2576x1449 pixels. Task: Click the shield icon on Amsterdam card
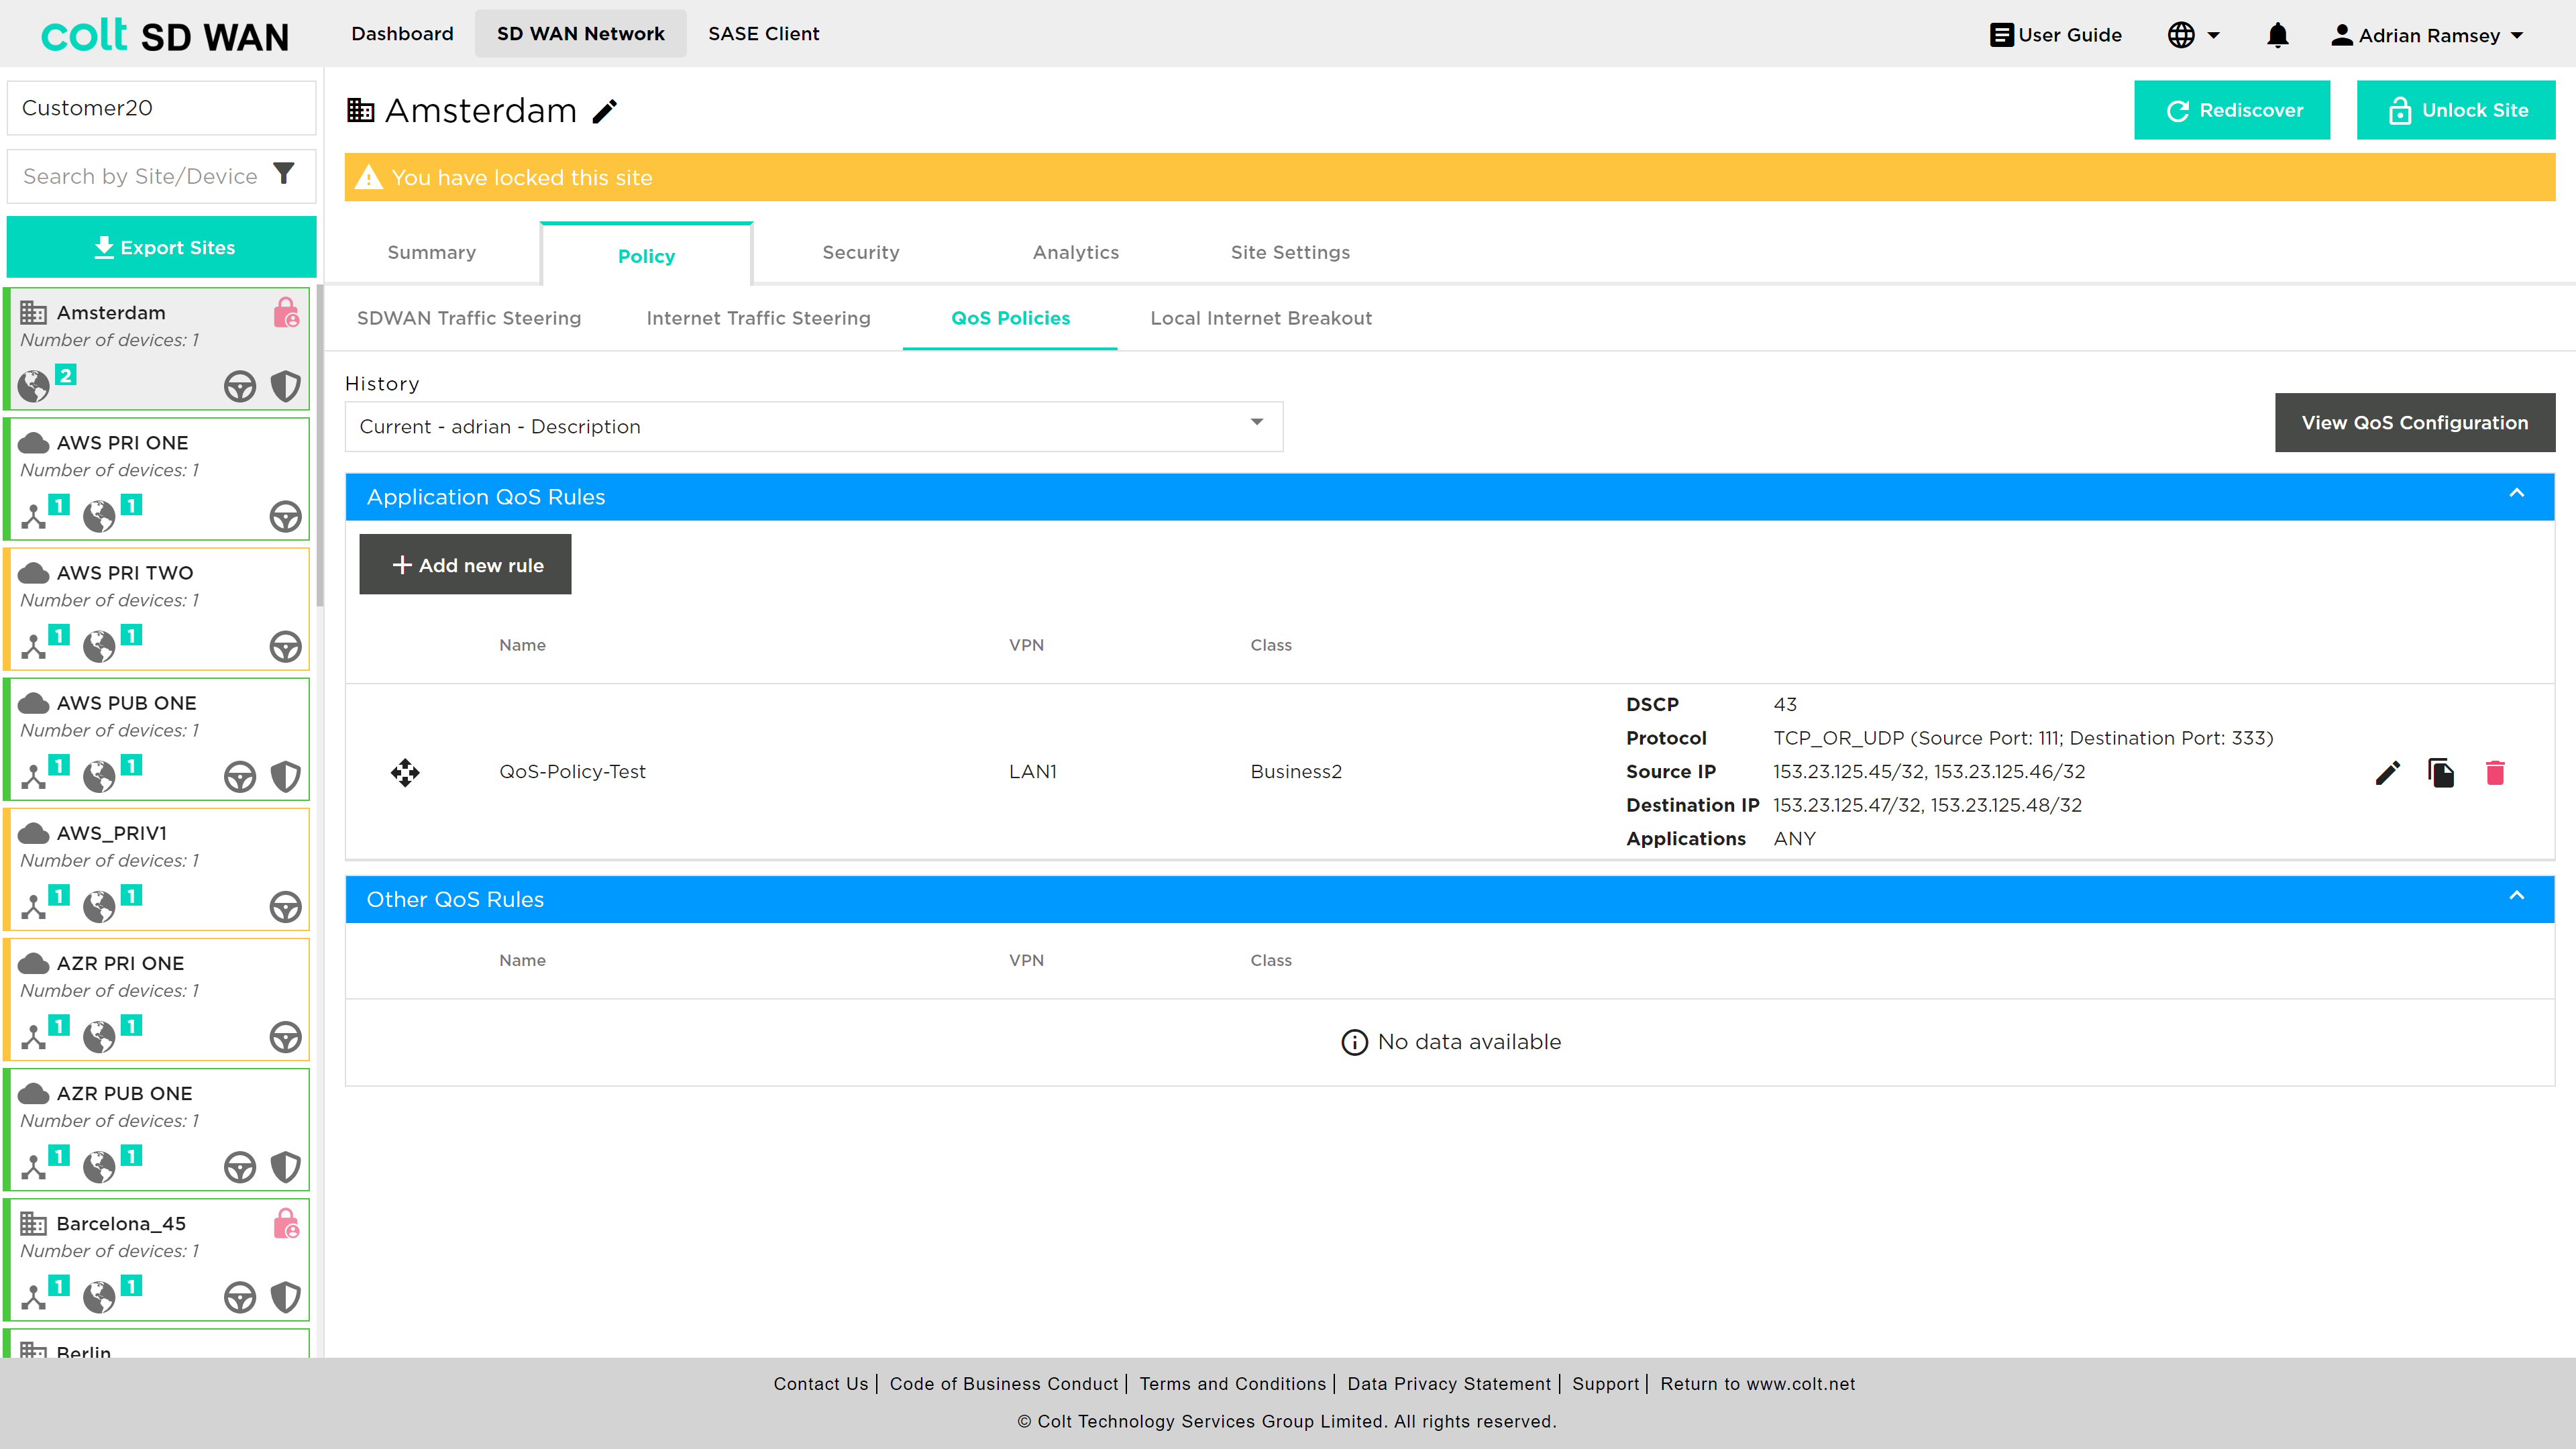coord(286,386)
